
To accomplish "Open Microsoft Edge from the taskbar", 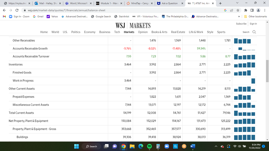I will pyautogui.click(x=141, y=146).
